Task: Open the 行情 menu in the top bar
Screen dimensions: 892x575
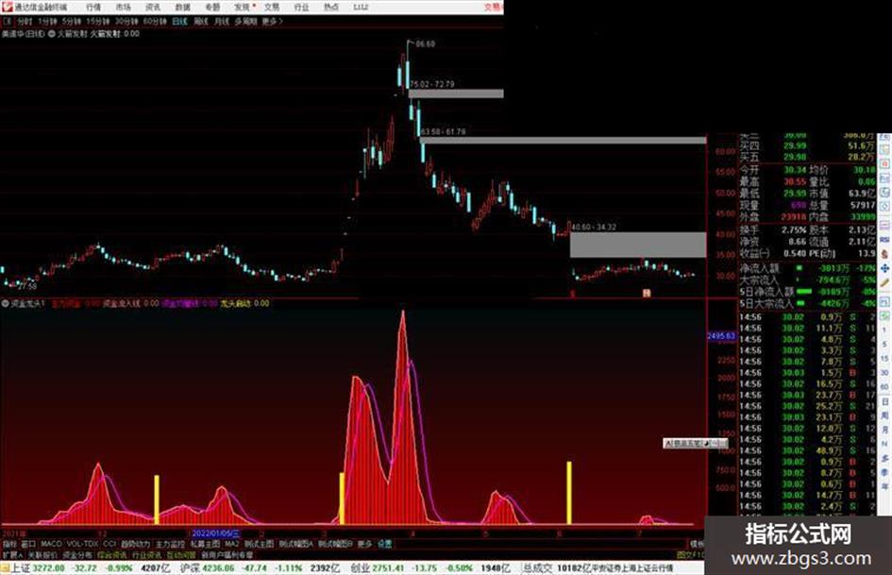Action: [93, 7]
